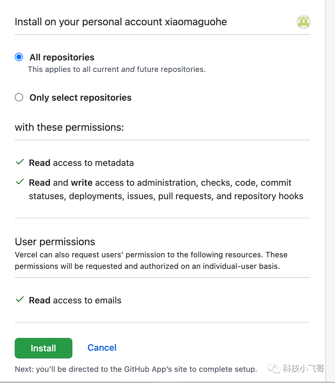
Task: Click the checkmark beside Read access to emails
Action: coord(20,300)
